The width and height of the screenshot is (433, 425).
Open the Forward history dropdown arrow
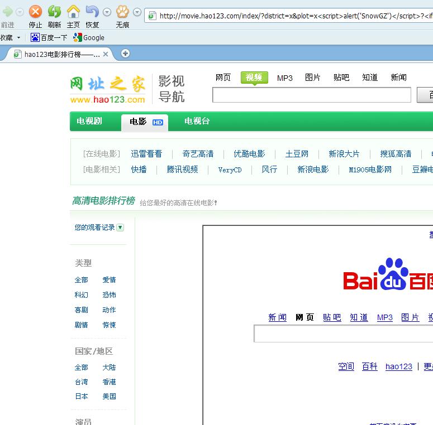(20, 12)
